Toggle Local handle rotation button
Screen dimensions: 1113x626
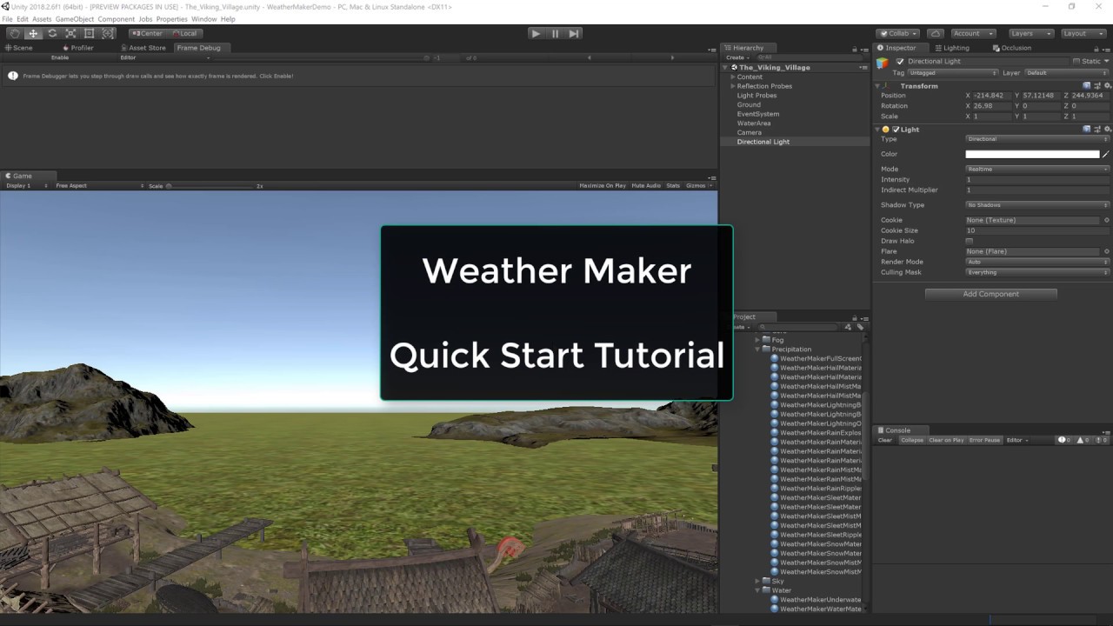183,33
